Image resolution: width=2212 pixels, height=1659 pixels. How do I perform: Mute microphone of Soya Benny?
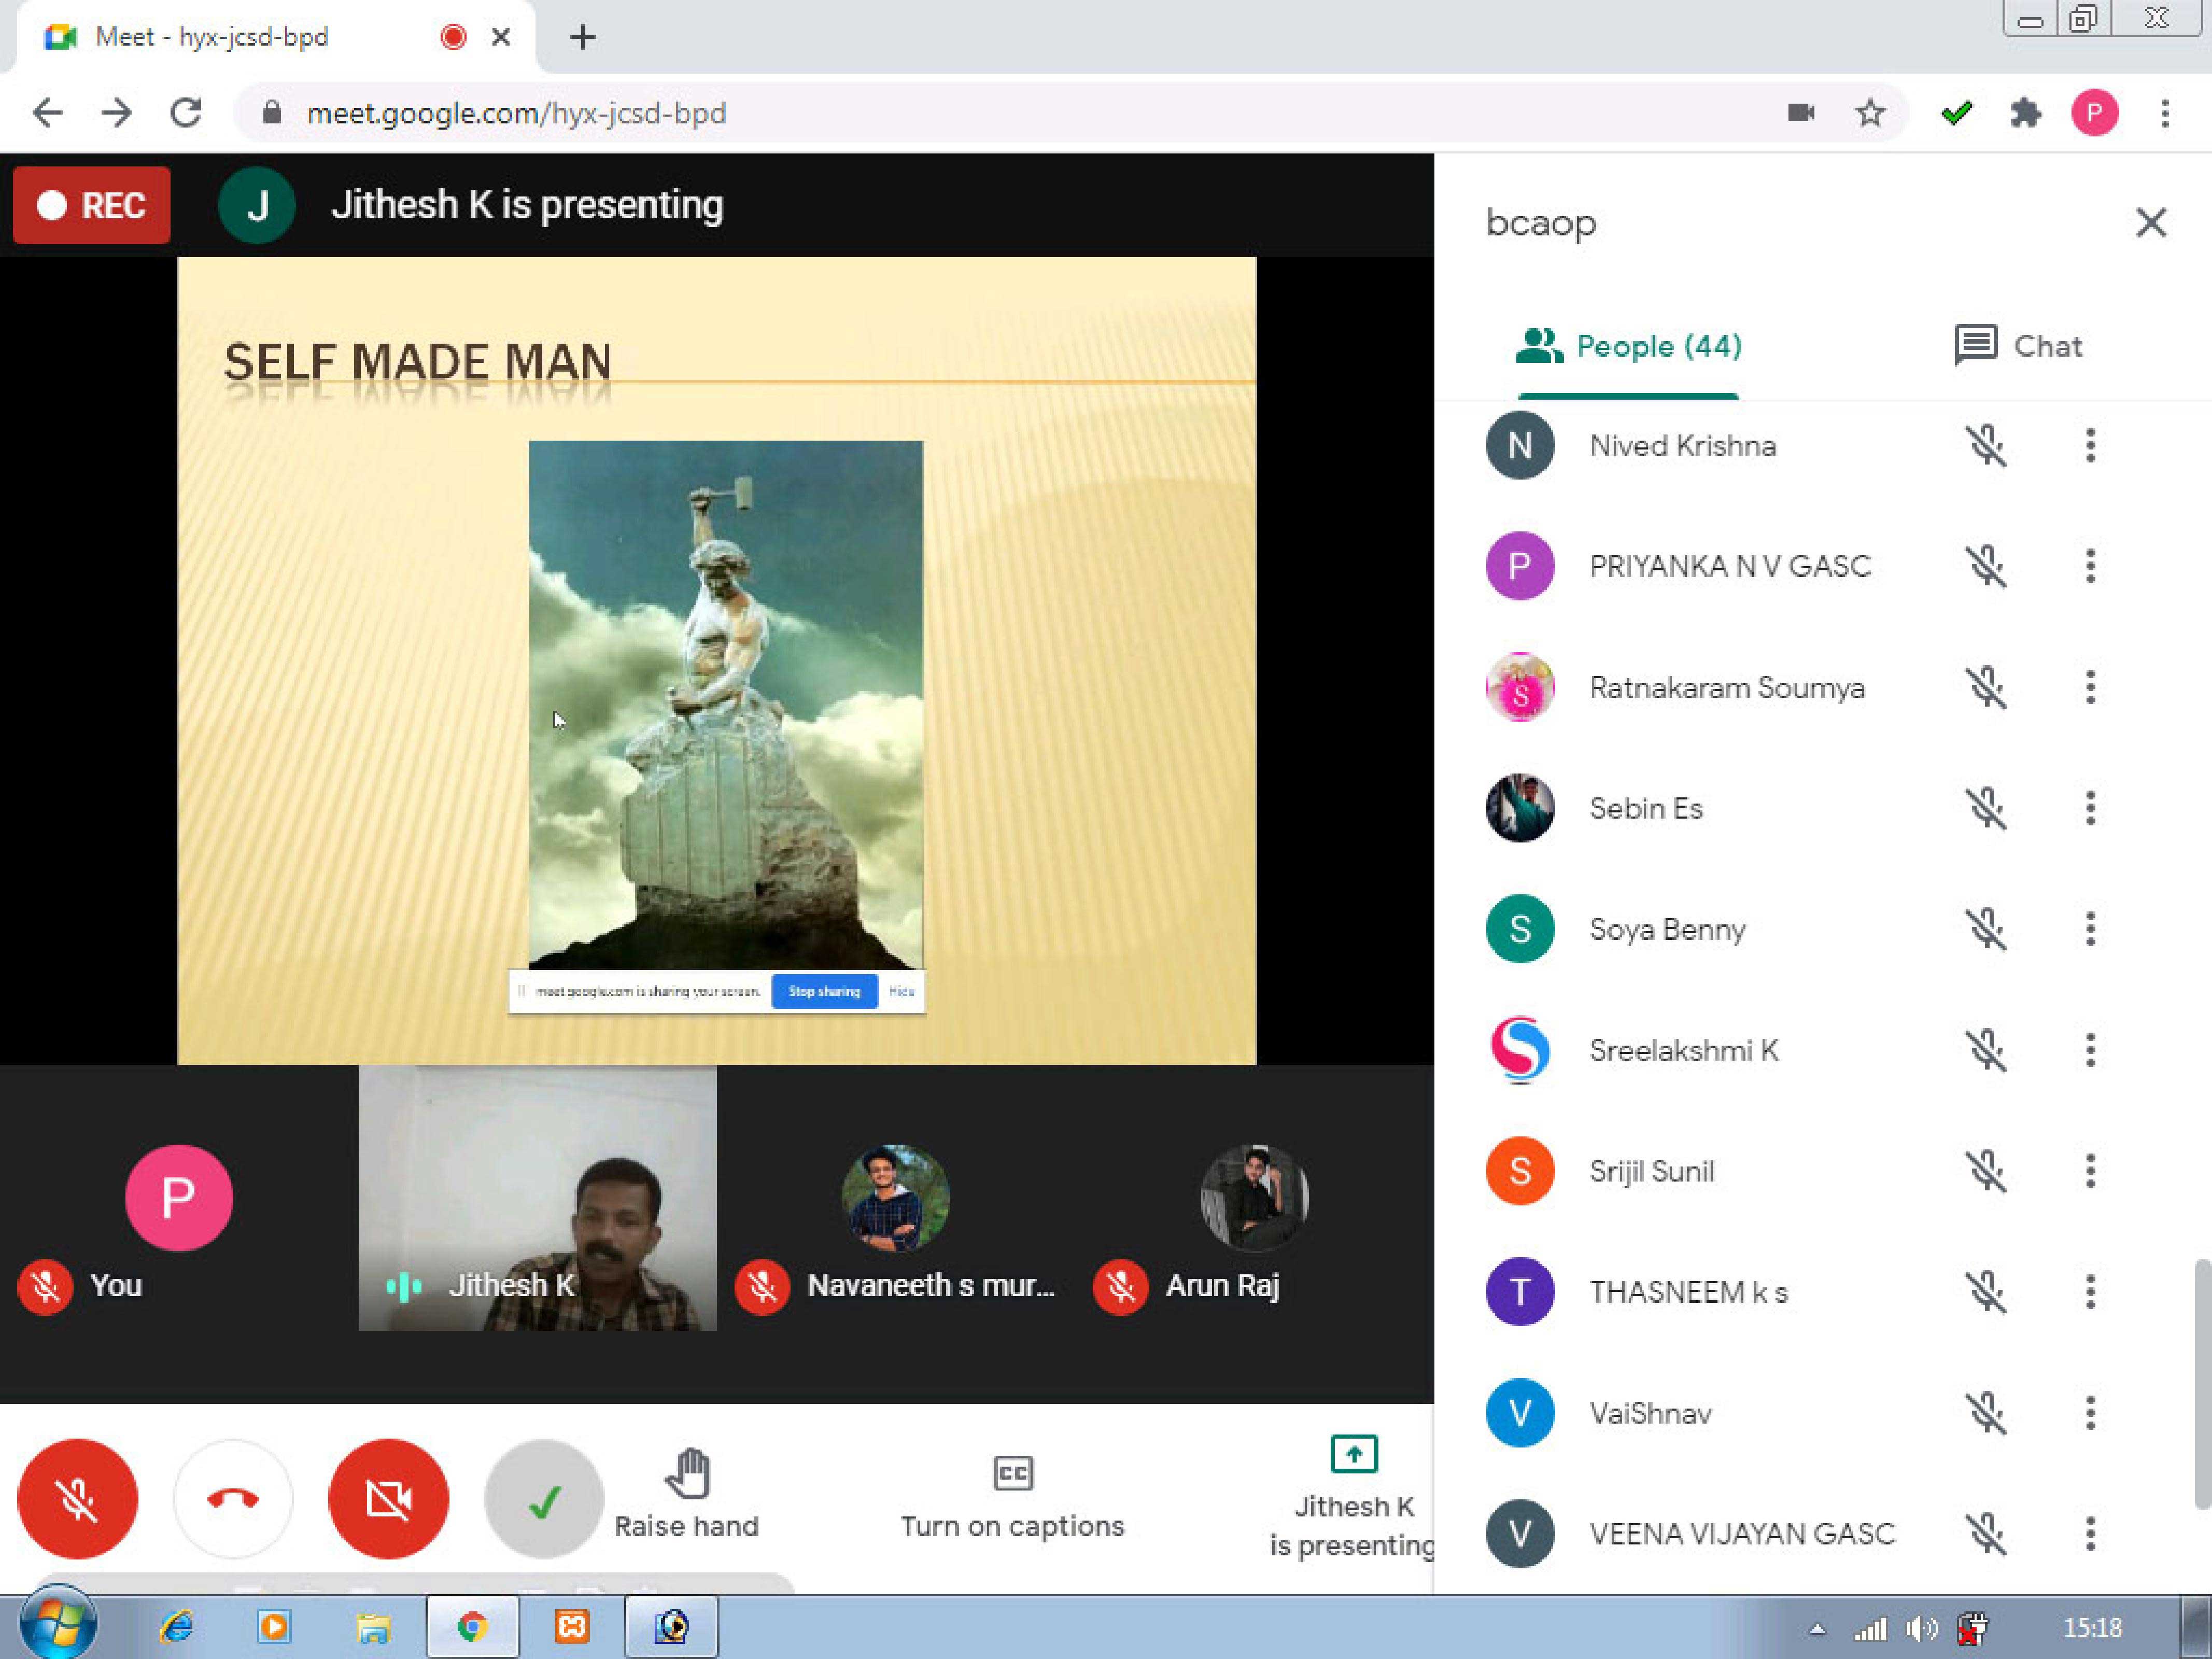point(1986,930)
